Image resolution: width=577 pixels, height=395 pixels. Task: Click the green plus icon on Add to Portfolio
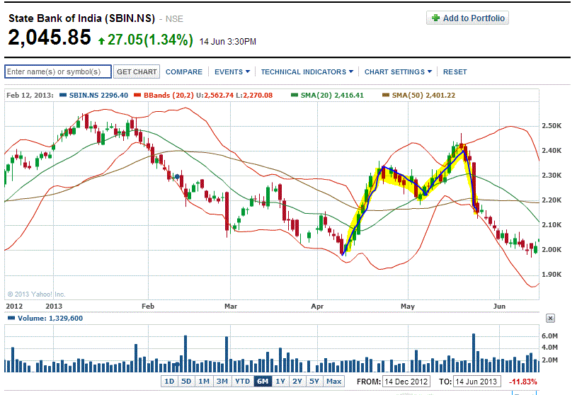click(x=435, y=18)
